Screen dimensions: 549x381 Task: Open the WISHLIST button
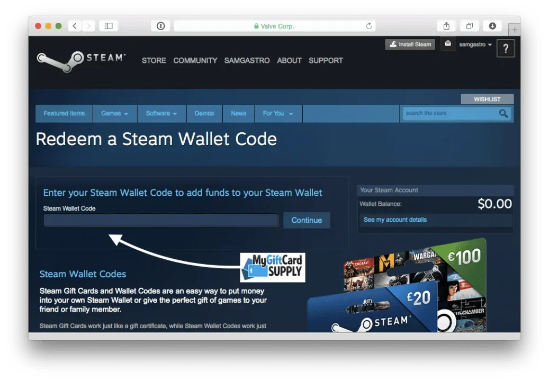click(x=487, y=99)
